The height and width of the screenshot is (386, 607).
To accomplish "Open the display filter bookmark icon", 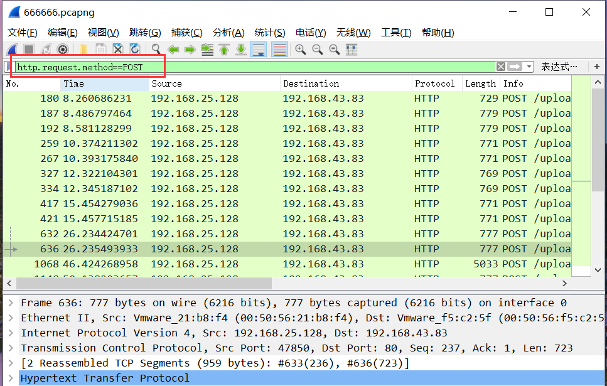I will [8, 67].
